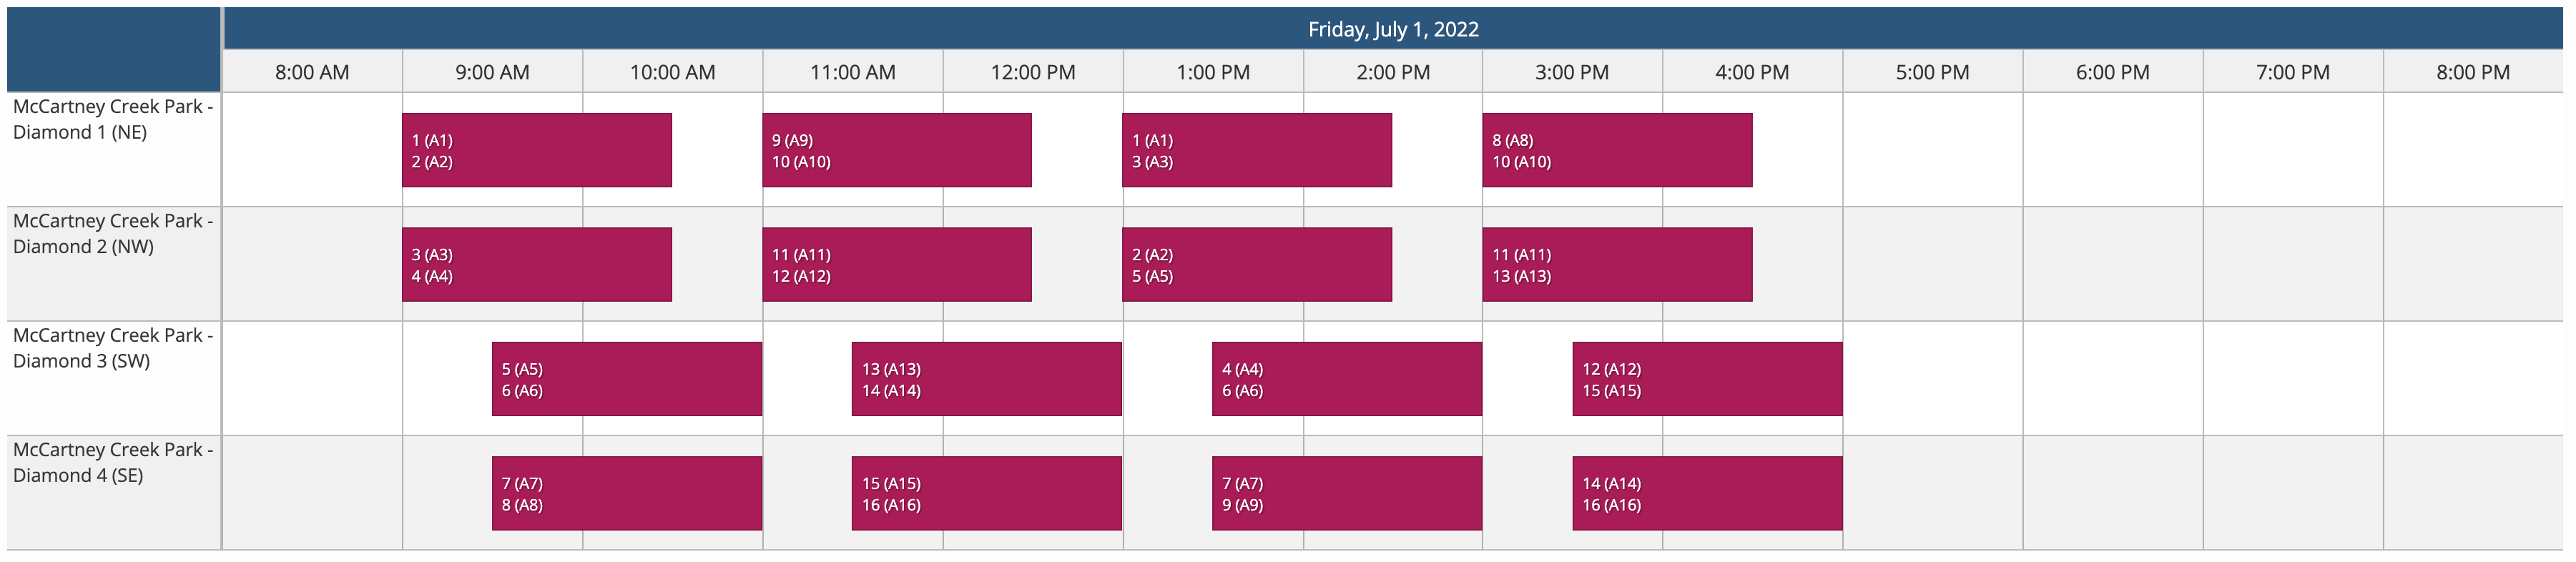
Task: Select the 1 (A1) vs 2 (A2) game block
Action: point(537,150)
